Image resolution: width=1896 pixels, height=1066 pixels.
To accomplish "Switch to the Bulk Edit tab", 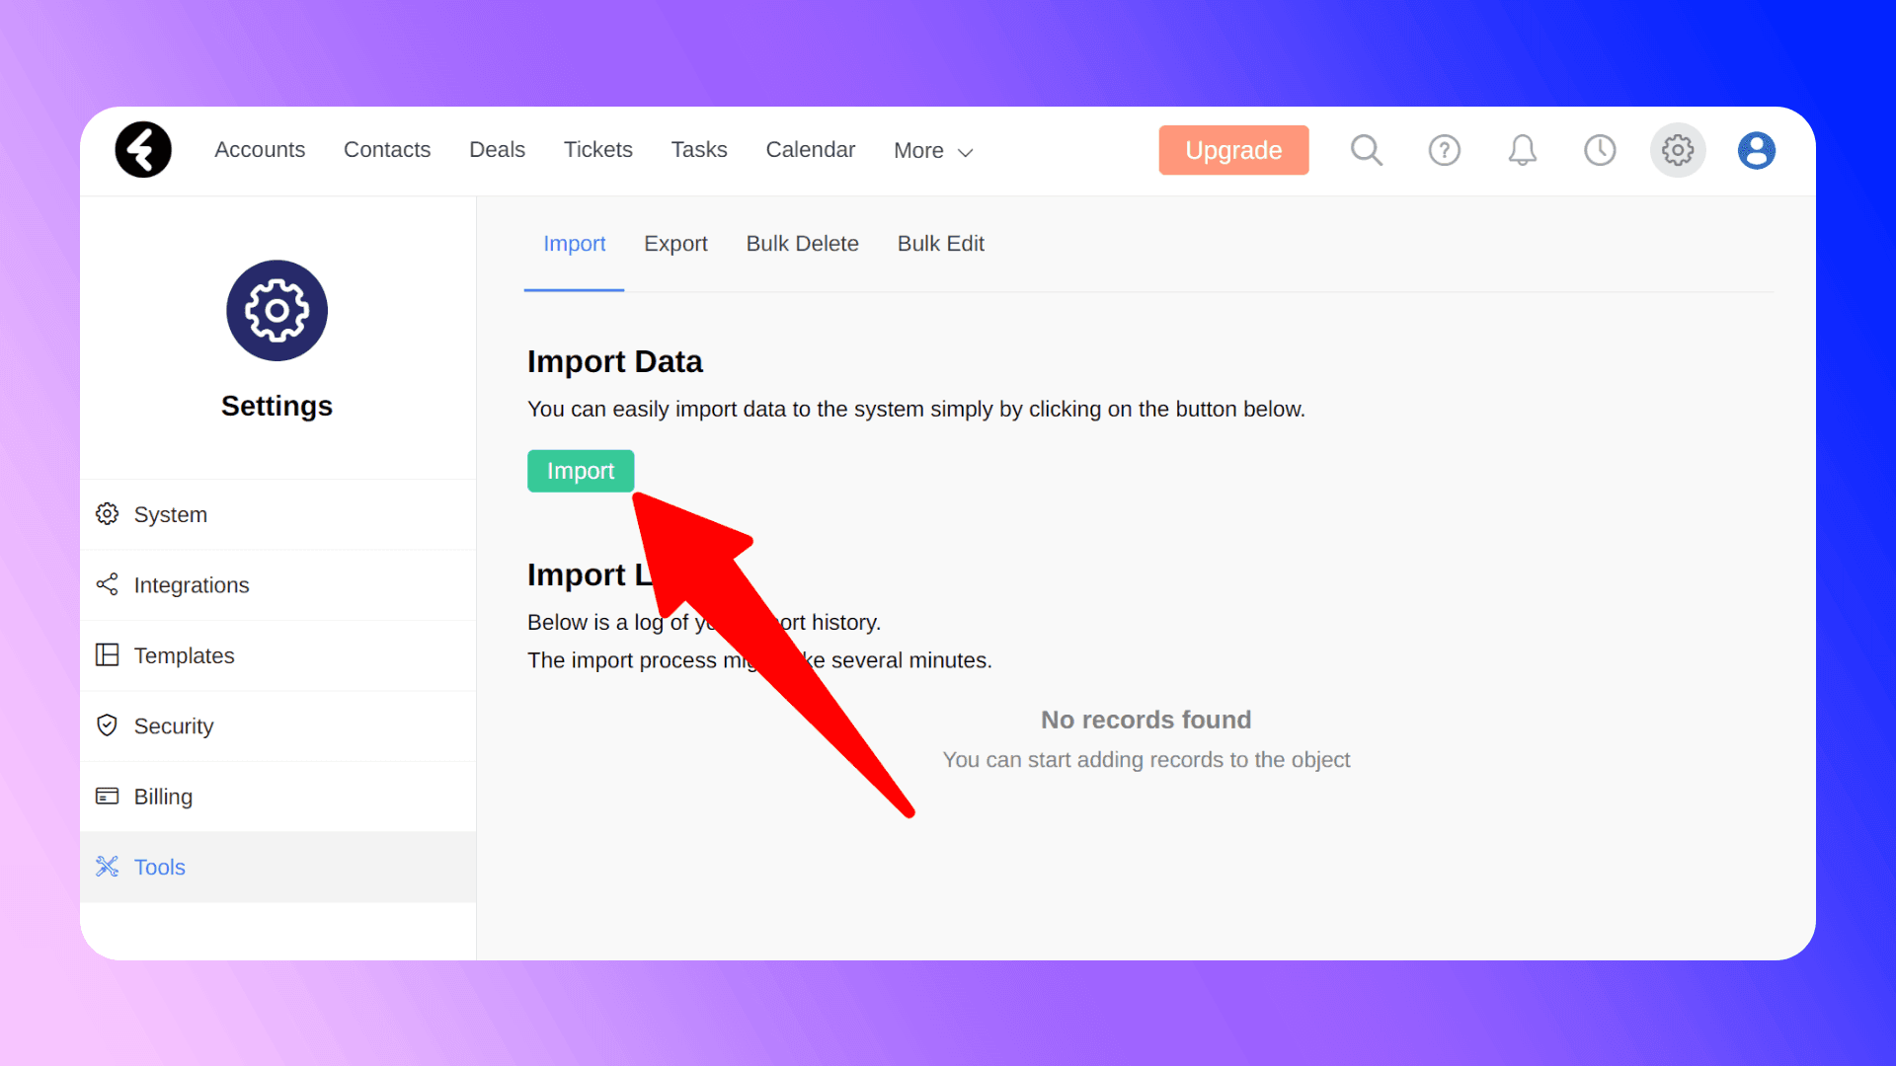I will [941, 244].
